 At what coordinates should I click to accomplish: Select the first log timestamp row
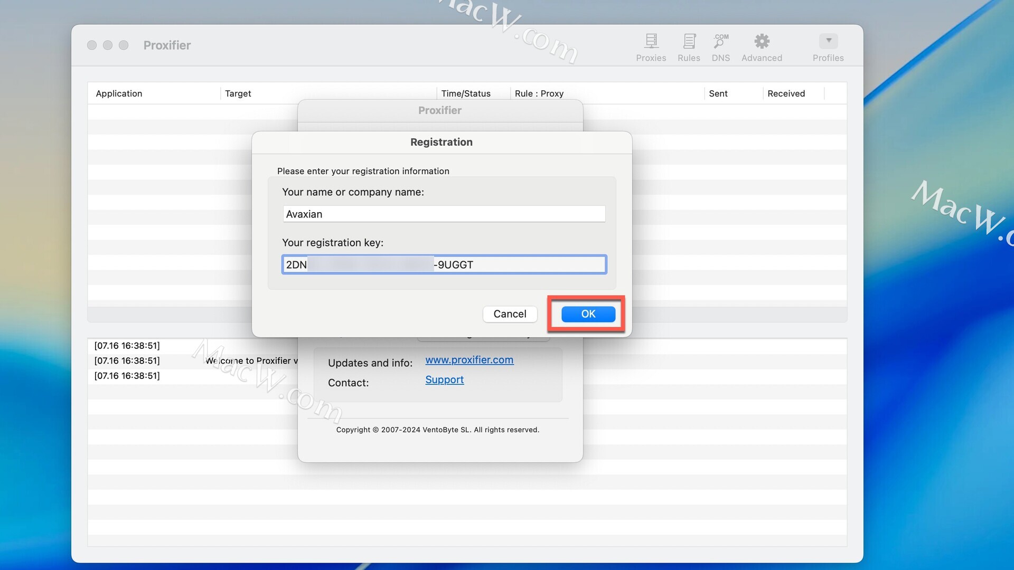127,346
